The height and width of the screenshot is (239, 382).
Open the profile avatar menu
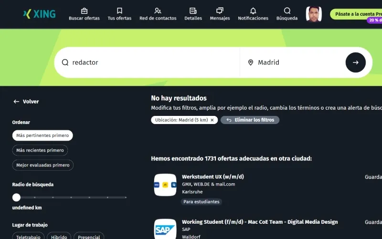click(x=314, y=14)
